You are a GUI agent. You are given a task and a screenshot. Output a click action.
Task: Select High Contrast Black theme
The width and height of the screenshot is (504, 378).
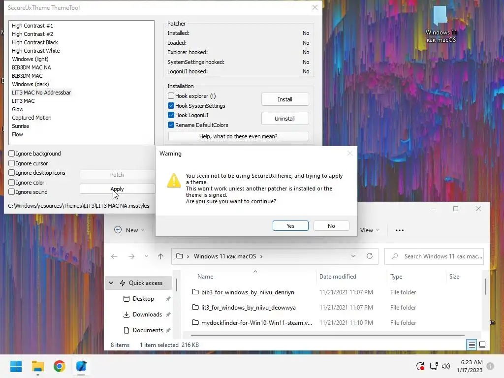[35, 42]
